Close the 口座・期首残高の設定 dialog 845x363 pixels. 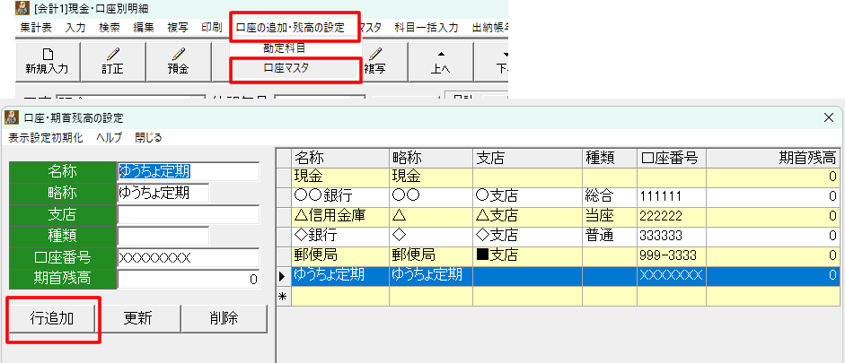point(830,117)
